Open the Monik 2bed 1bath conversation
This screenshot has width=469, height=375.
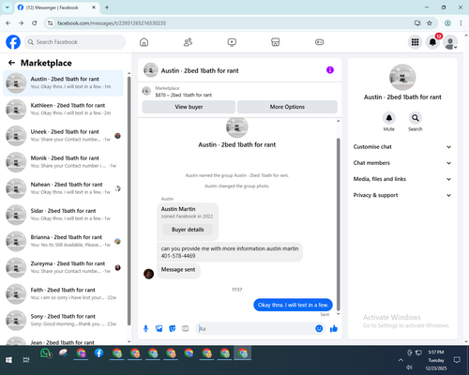[63, 162]
